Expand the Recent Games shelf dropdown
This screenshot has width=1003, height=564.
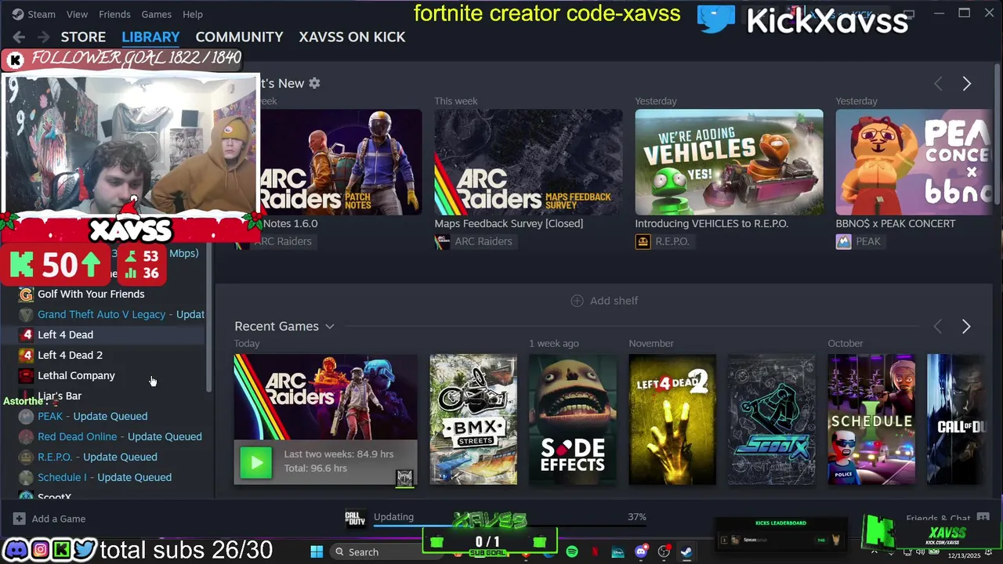coord(330,327)
